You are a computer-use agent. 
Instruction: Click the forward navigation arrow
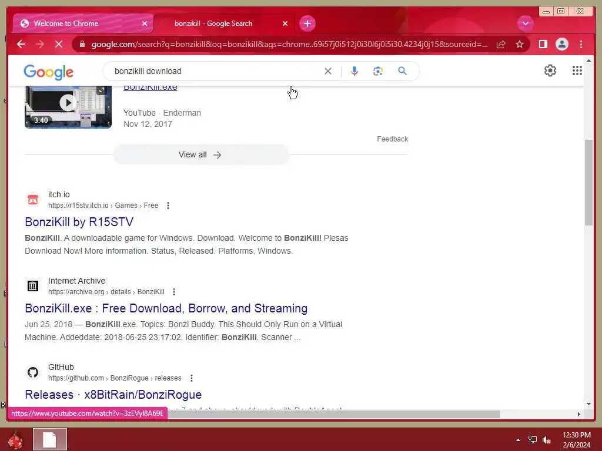(40, 44)
